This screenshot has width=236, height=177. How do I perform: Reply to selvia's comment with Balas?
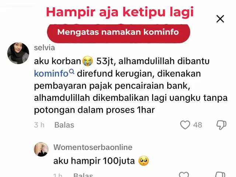point(64,125)
